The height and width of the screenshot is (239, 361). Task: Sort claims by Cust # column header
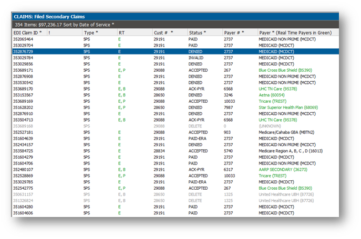click(x=163, y=32)
